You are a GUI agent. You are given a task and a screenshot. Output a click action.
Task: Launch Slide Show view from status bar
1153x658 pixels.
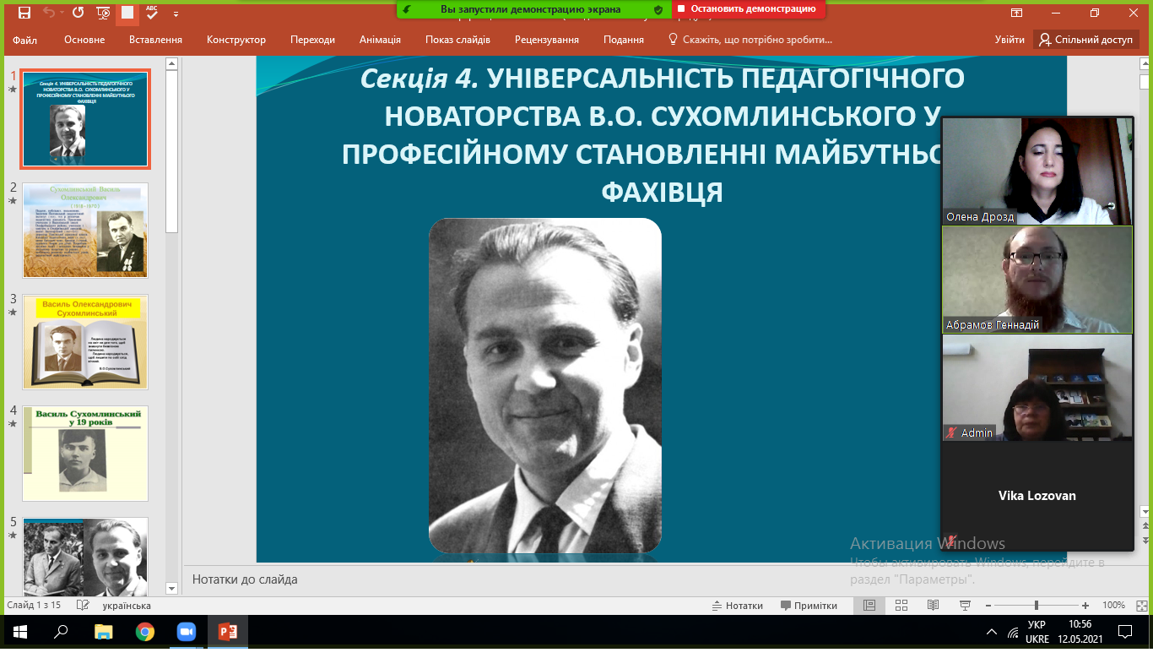click(965, 606)
